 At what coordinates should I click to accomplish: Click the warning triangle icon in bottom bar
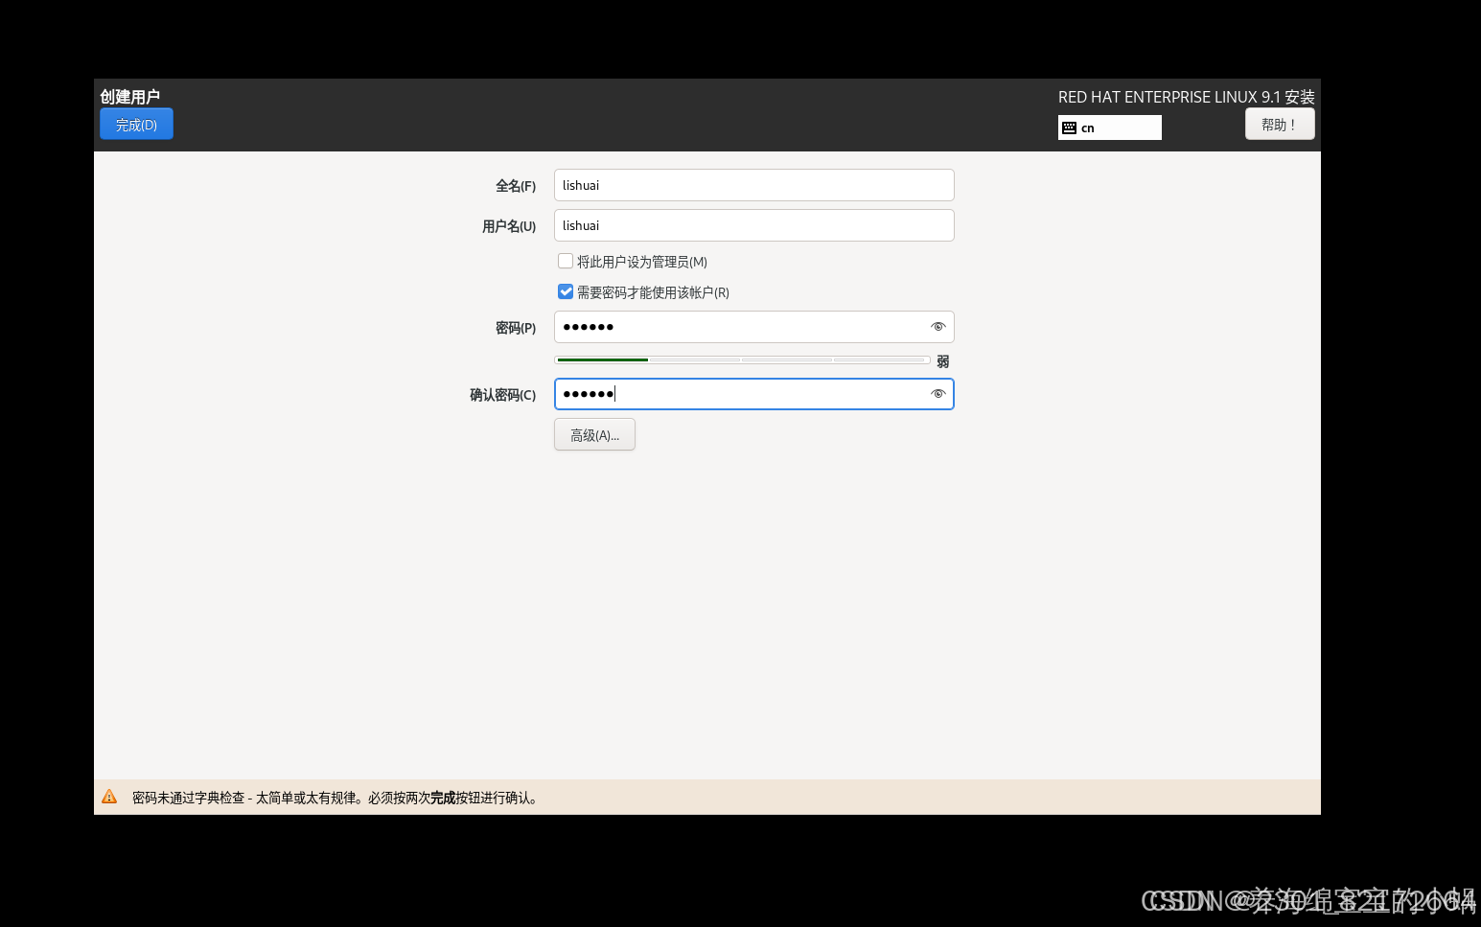[x=109, y=797]
